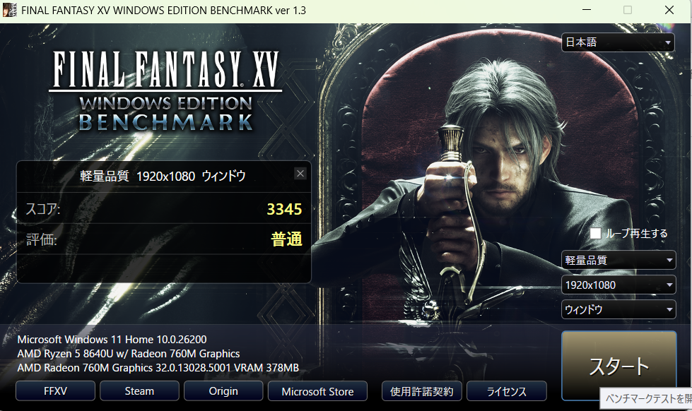Open the Microsoft Store button
The width and height of the screenshot is (692, 411).
tap(318, 391)
